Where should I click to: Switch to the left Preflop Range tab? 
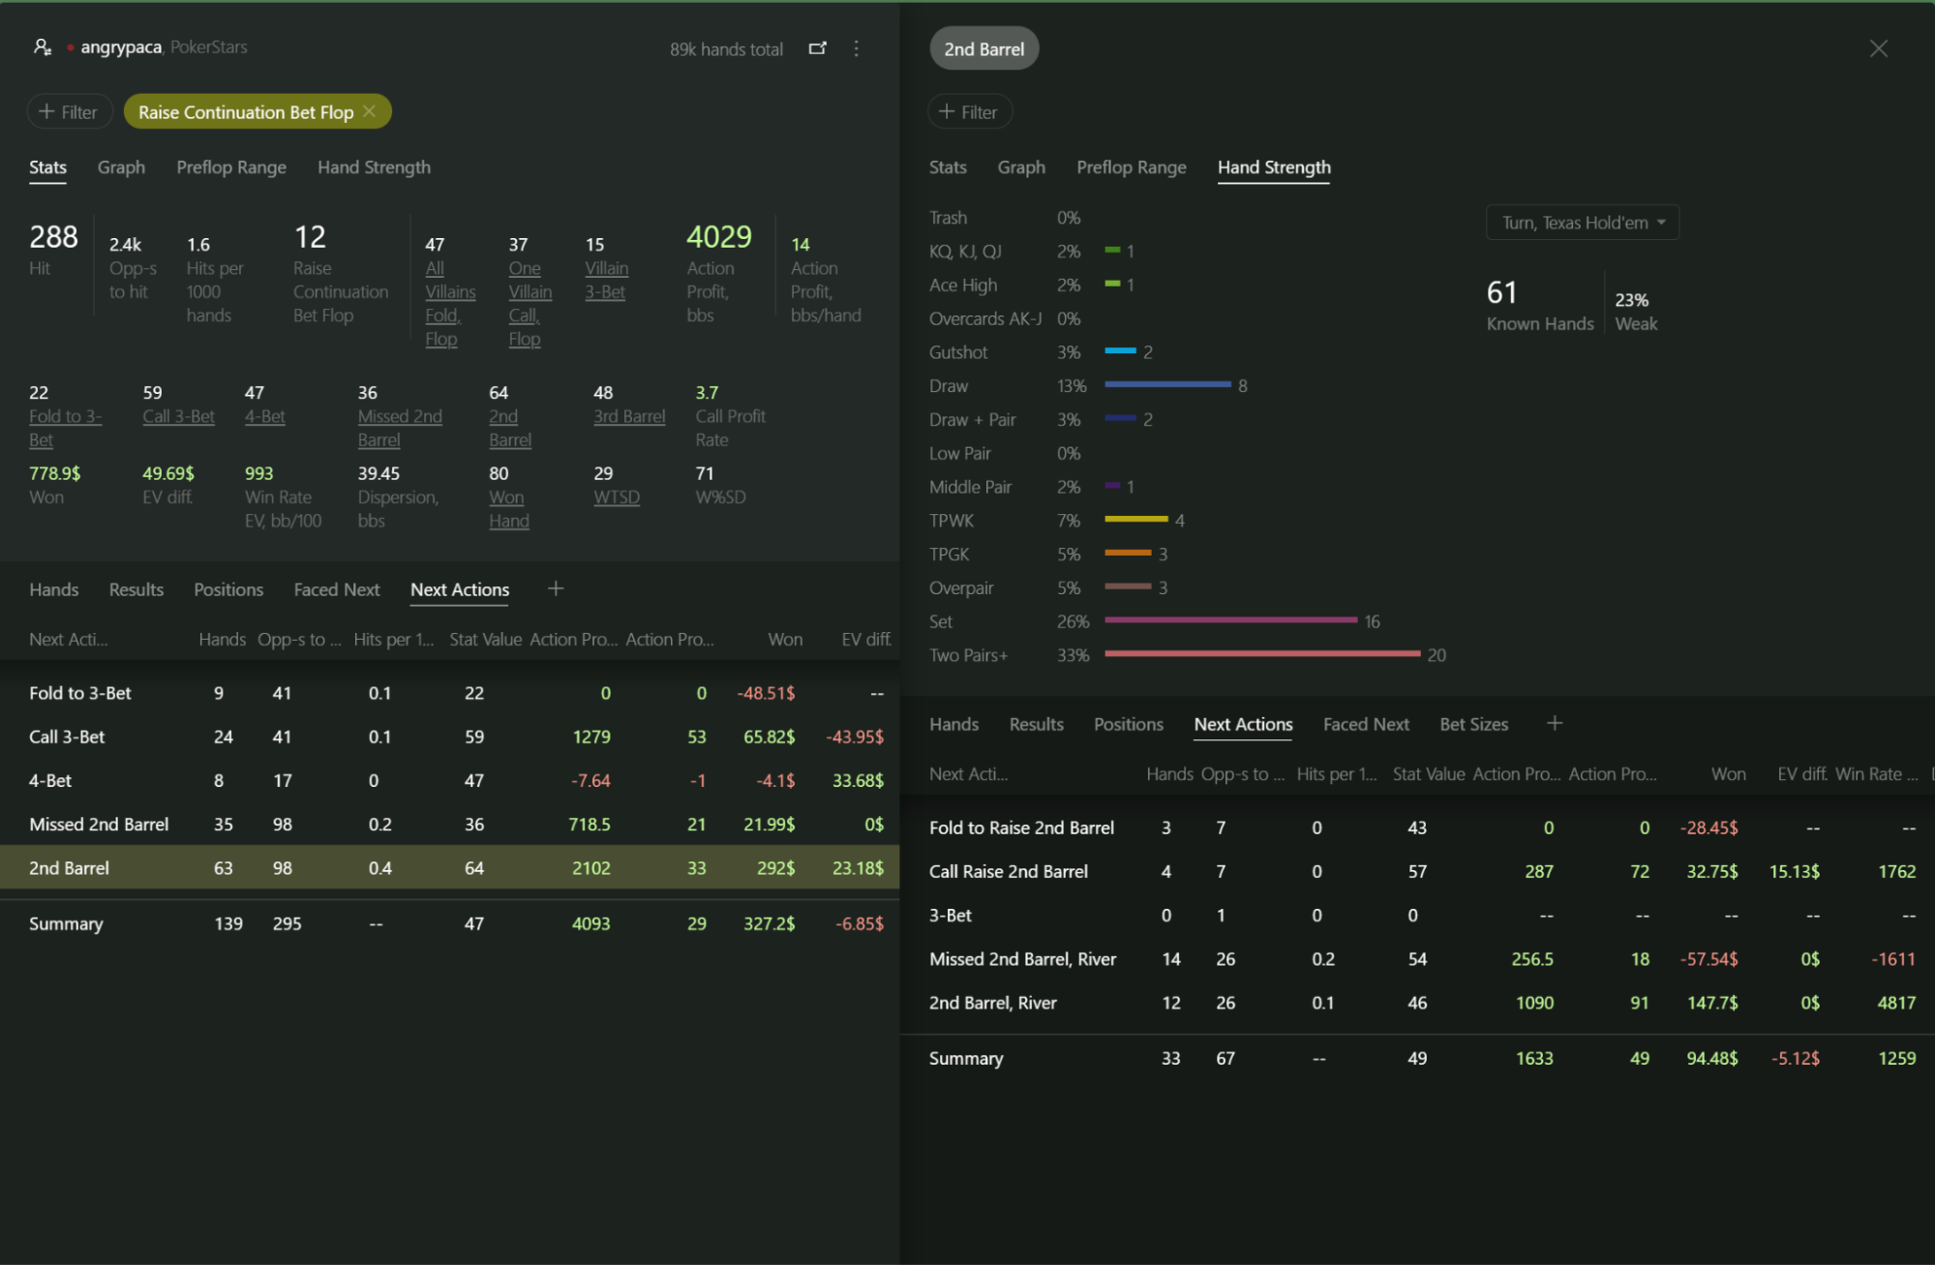click(231, 167)
